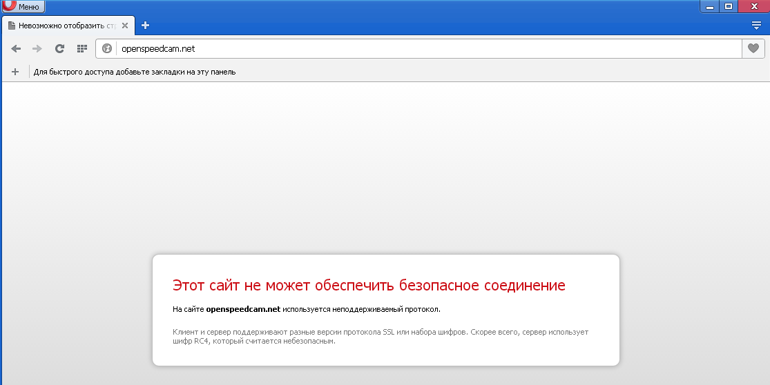Go forward using the right arrow
The height and width of the screenshot is (385, 770).
click(37, 48)
